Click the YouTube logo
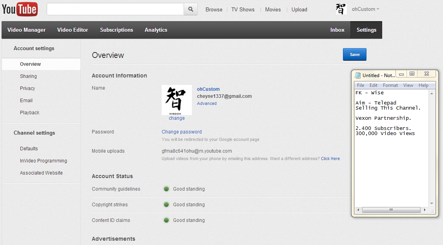The height and width of the screenshot is (245, 443). (20, 9)
